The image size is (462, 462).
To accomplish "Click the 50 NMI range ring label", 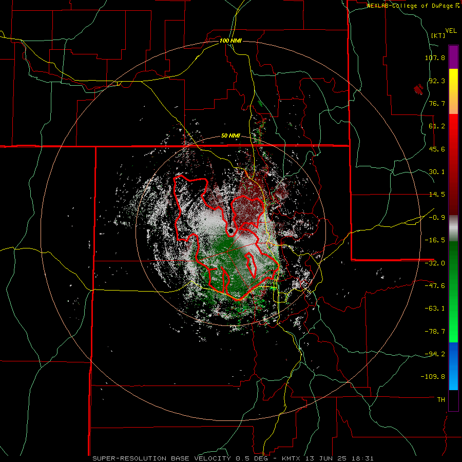I will [x=230, y=136].
